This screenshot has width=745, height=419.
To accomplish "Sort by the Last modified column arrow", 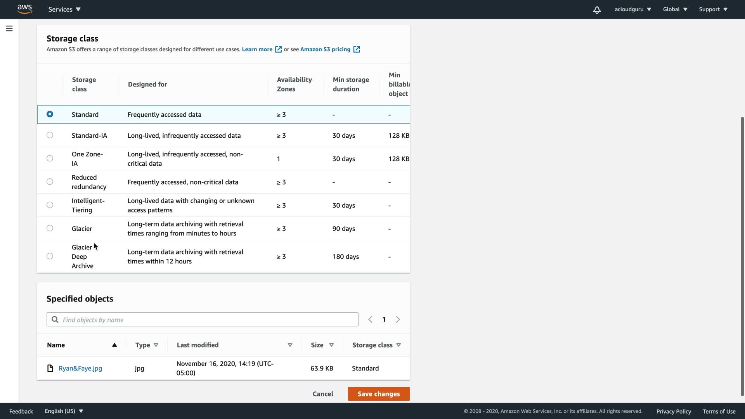I will tap(290, 345).
